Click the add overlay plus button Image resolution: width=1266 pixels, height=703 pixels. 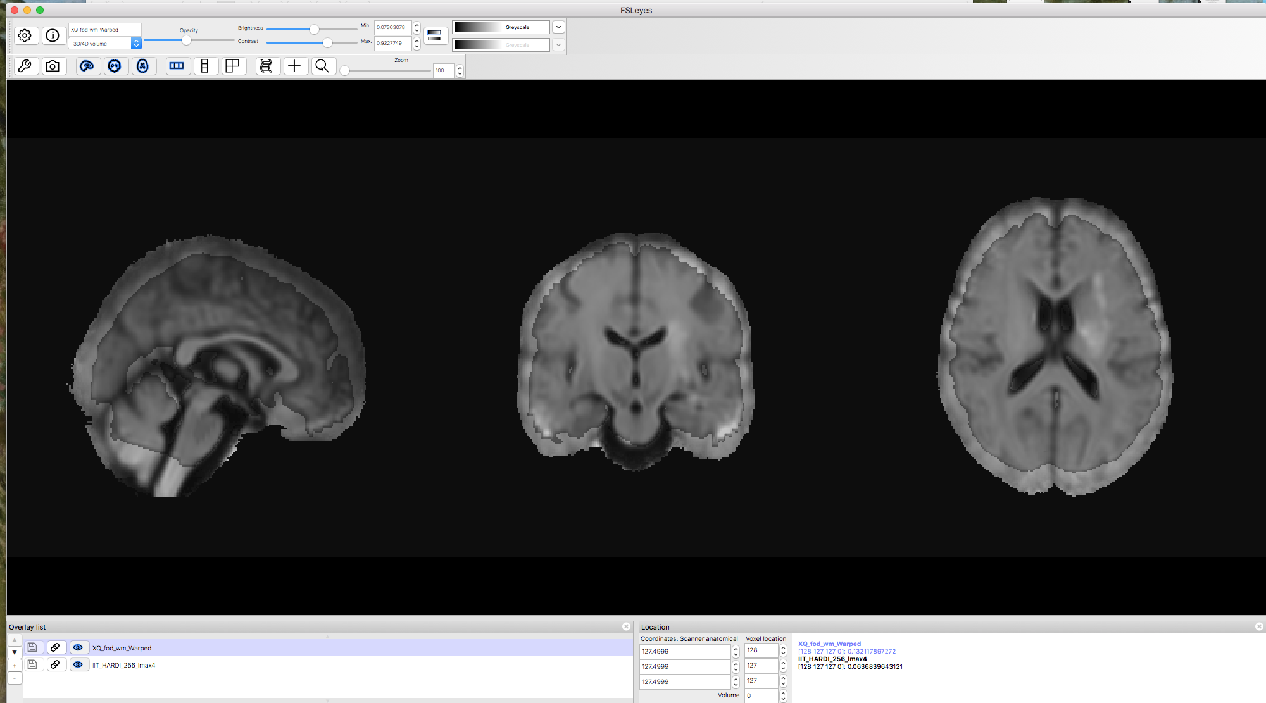(x=15, y=666)
